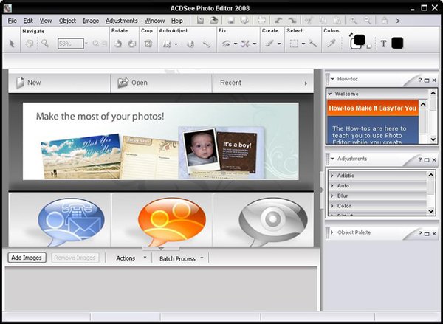Pick the eyedropper tool under Colors
Viewport: 443px width, 324px height.
click(332, 44)
